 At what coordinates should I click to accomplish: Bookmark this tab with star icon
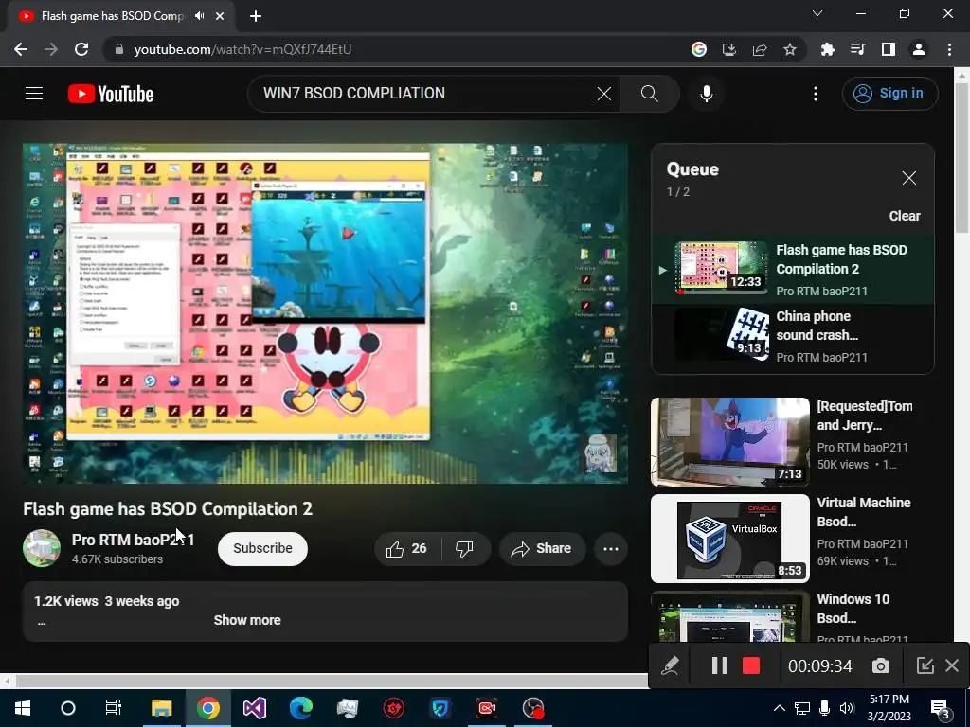[790, 49]
